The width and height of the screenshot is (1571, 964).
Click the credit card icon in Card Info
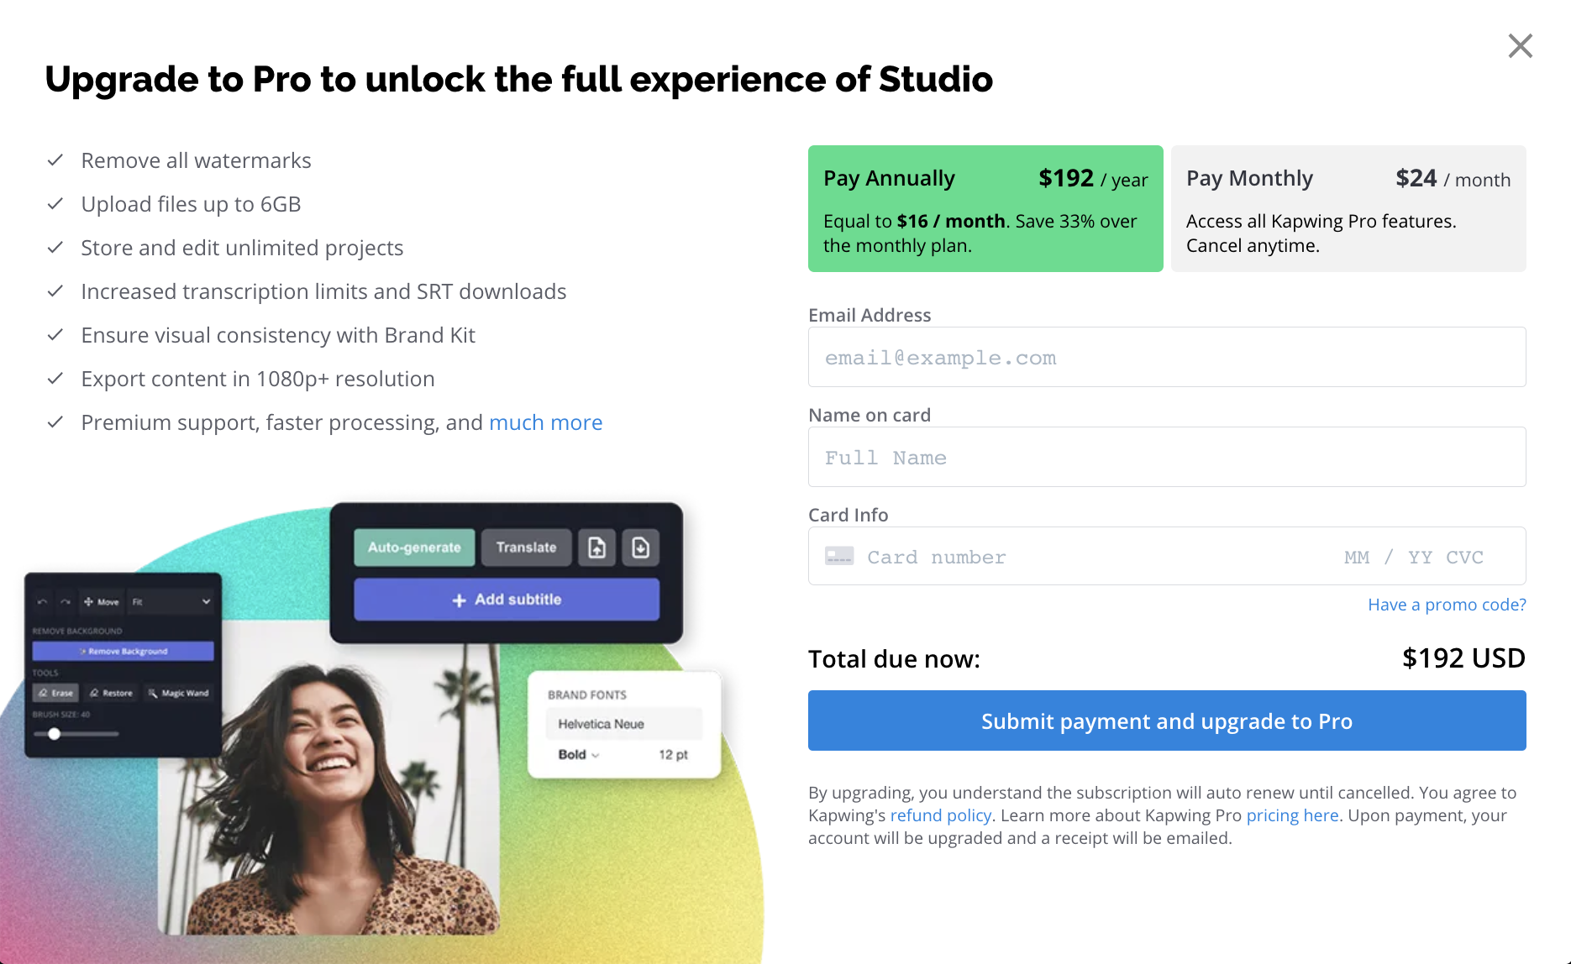[x=838, y=557]
